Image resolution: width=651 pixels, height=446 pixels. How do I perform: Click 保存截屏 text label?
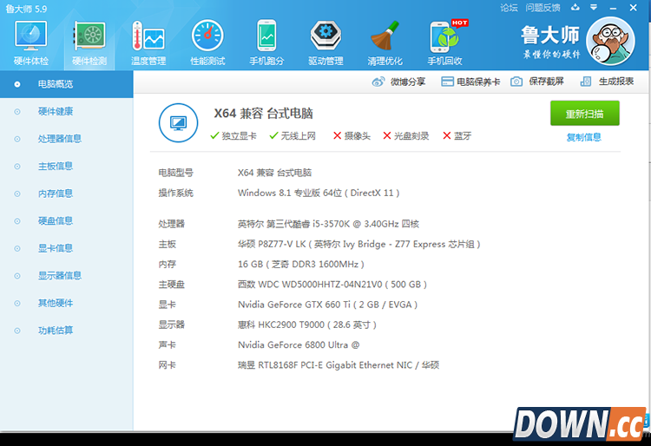click(546, 82)
